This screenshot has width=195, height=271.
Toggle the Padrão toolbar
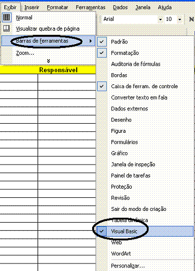145,42
